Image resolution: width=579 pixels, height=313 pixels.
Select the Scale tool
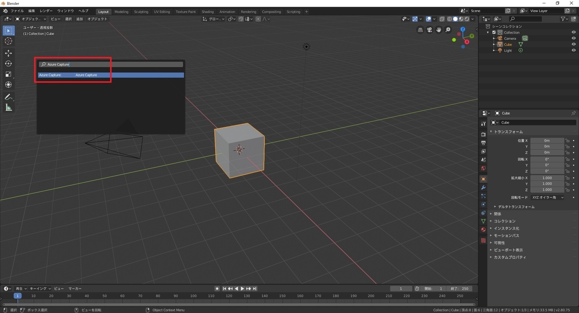[x=8, y=74]
